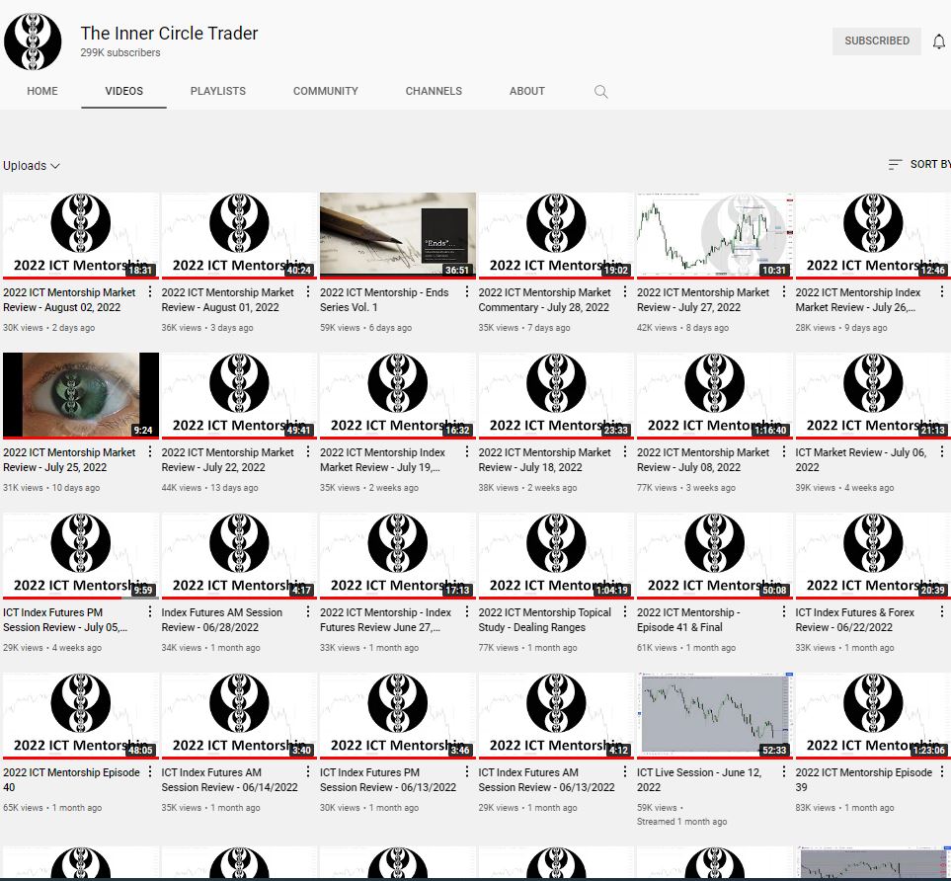Open options menu for Index Market Review July 19
Image resolution: width=951 pixels, height=881 pixels.
click(x=467, y=452)
